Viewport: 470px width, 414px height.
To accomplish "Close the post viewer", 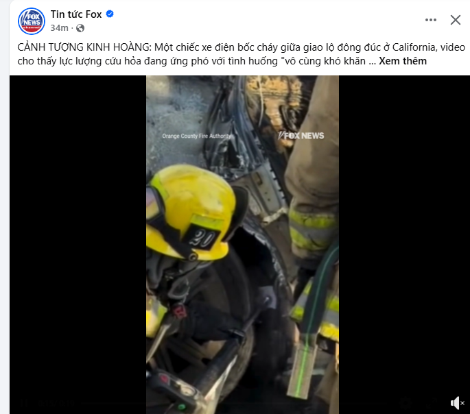I will [456, 20].
